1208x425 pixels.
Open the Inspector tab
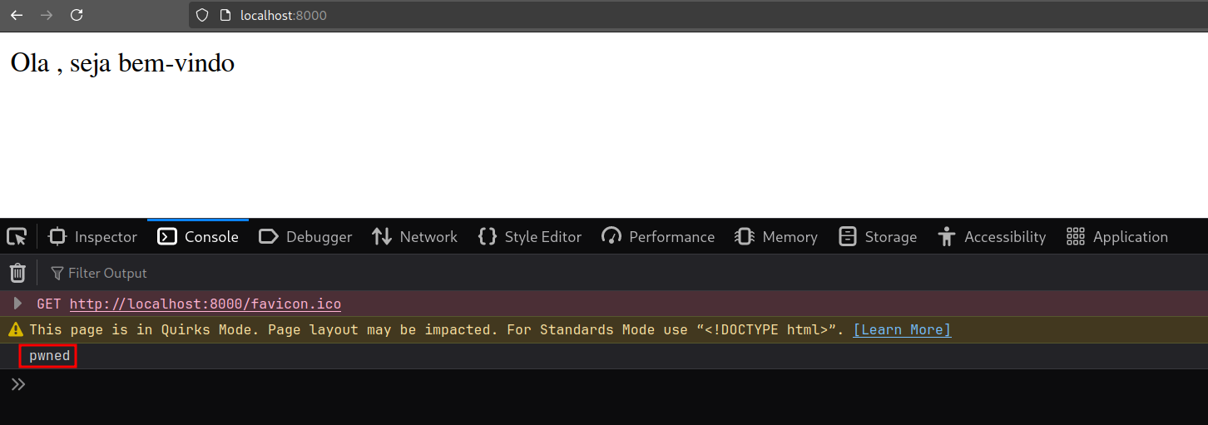pyautogui.click(x=93, y=237)
